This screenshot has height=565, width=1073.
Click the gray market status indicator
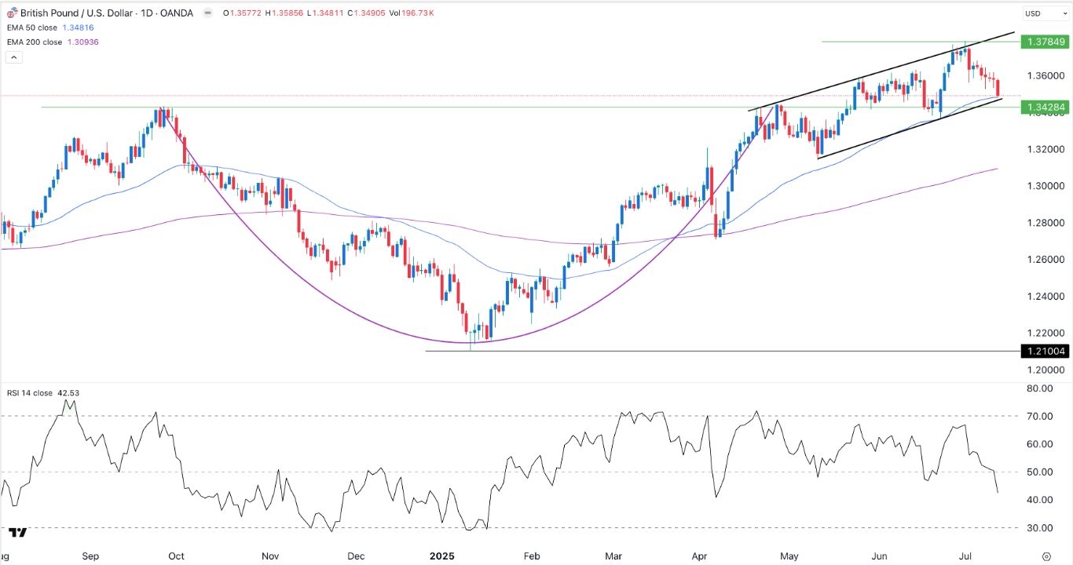coord(207,13)
